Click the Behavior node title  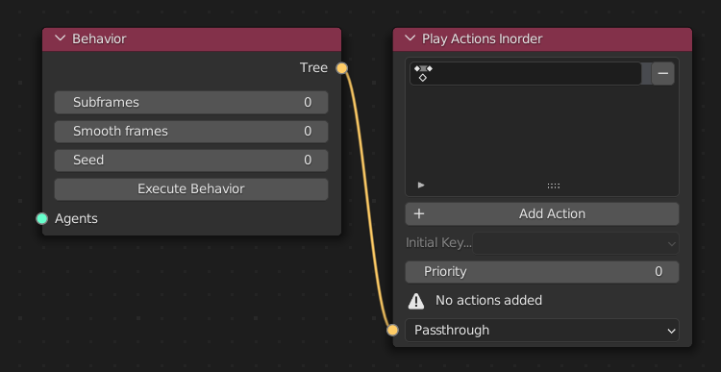(99, 38)
